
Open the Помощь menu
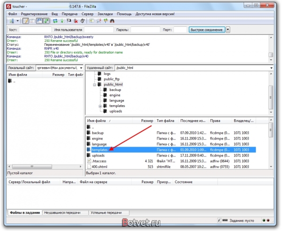124,14
